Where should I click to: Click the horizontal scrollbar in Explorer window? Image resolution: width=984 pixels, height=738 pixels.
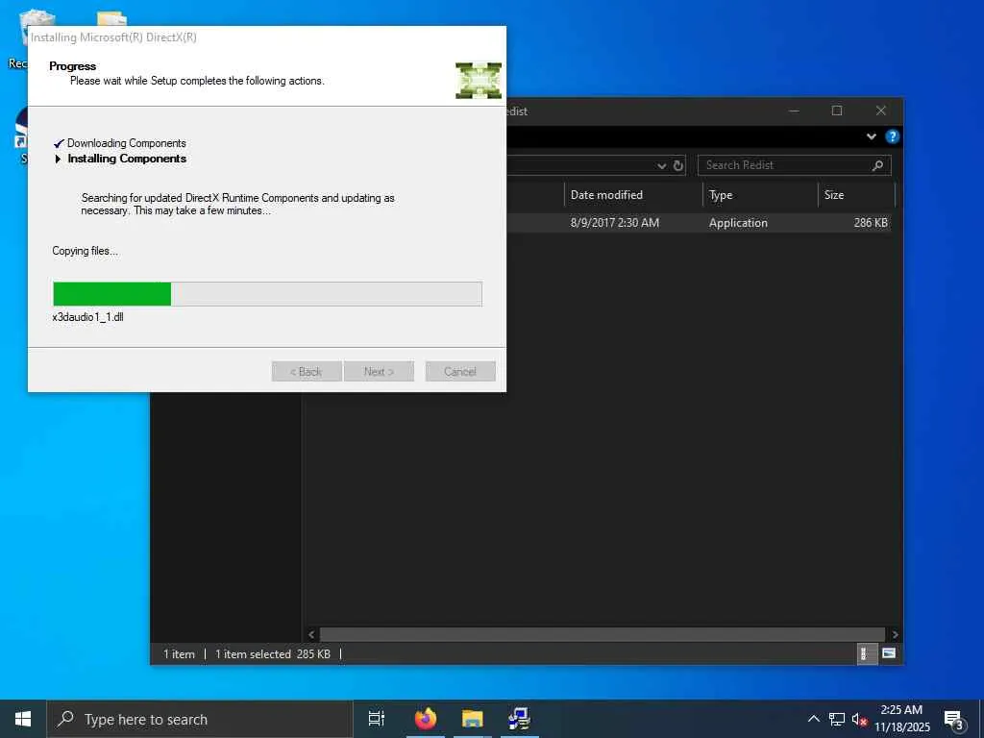click(x=602, y=634)
